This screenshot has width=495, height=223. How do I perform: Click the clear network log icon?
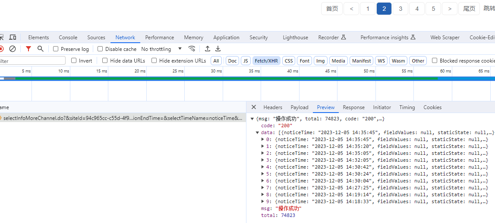pyautogui.click(x=13, y=49)
